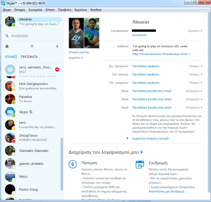This screenshot has height=202, width=211.
Task: Click the contacts list scrollbar
Action: [x=62, y=164]
